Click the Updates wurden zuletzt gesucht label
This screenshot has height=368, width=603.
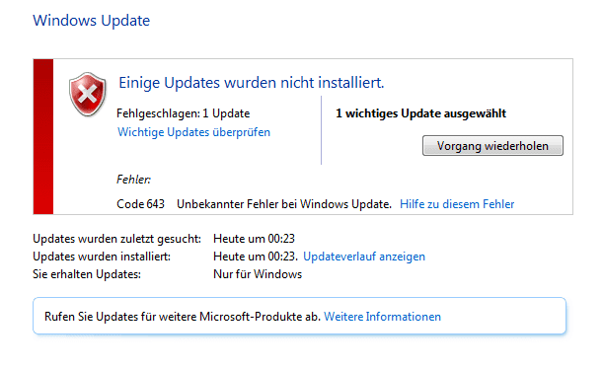click(116, 239)
